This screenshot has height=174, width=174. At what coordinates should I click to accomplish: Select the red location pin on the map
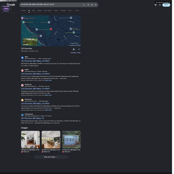tap(51, 29)
